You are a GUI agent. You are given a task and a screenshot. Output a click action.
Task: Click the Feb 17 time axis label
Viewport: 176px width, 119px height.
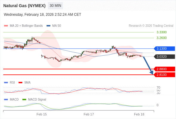click(x=89, y=114)
